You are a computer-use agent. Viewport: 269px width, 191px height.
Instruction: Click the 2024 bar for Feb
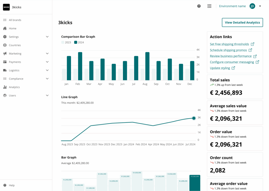click(80, 66)
